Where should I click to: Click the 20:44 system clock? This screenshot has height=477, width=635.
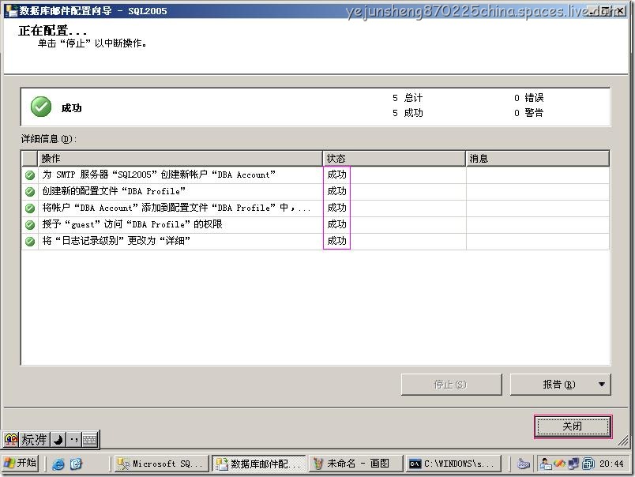point(611,464)
